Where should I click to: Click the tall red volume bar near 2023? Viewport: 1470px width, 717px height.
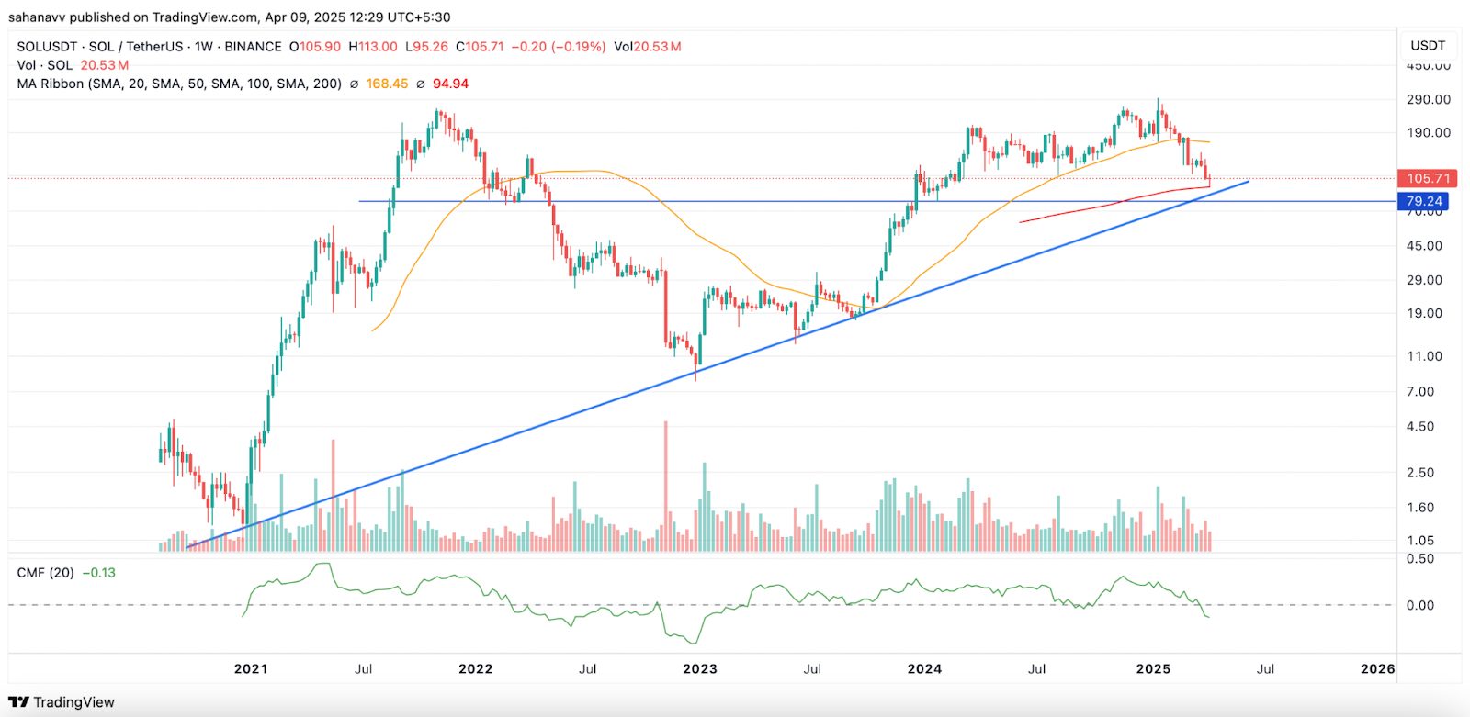tap(666, 486)
